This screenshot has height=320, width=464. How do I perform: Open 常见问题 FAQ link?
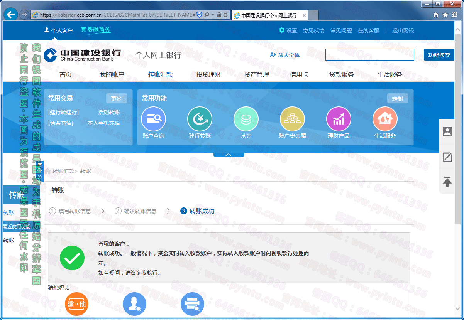click(x=341, y=30)
